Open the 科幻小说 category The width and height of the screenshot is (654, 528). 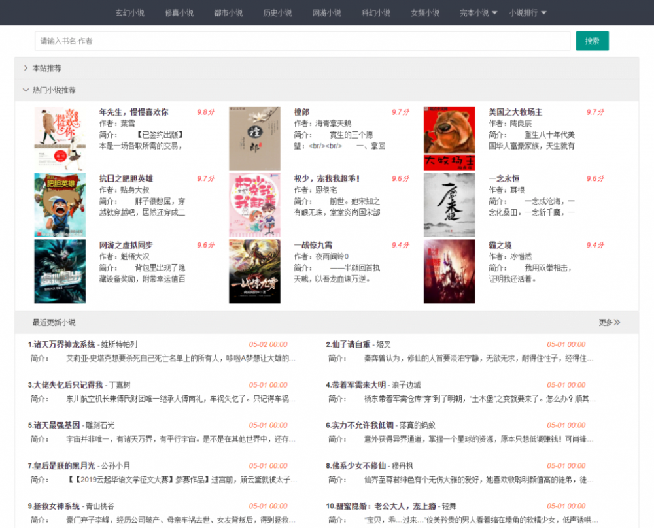[376, 13]
